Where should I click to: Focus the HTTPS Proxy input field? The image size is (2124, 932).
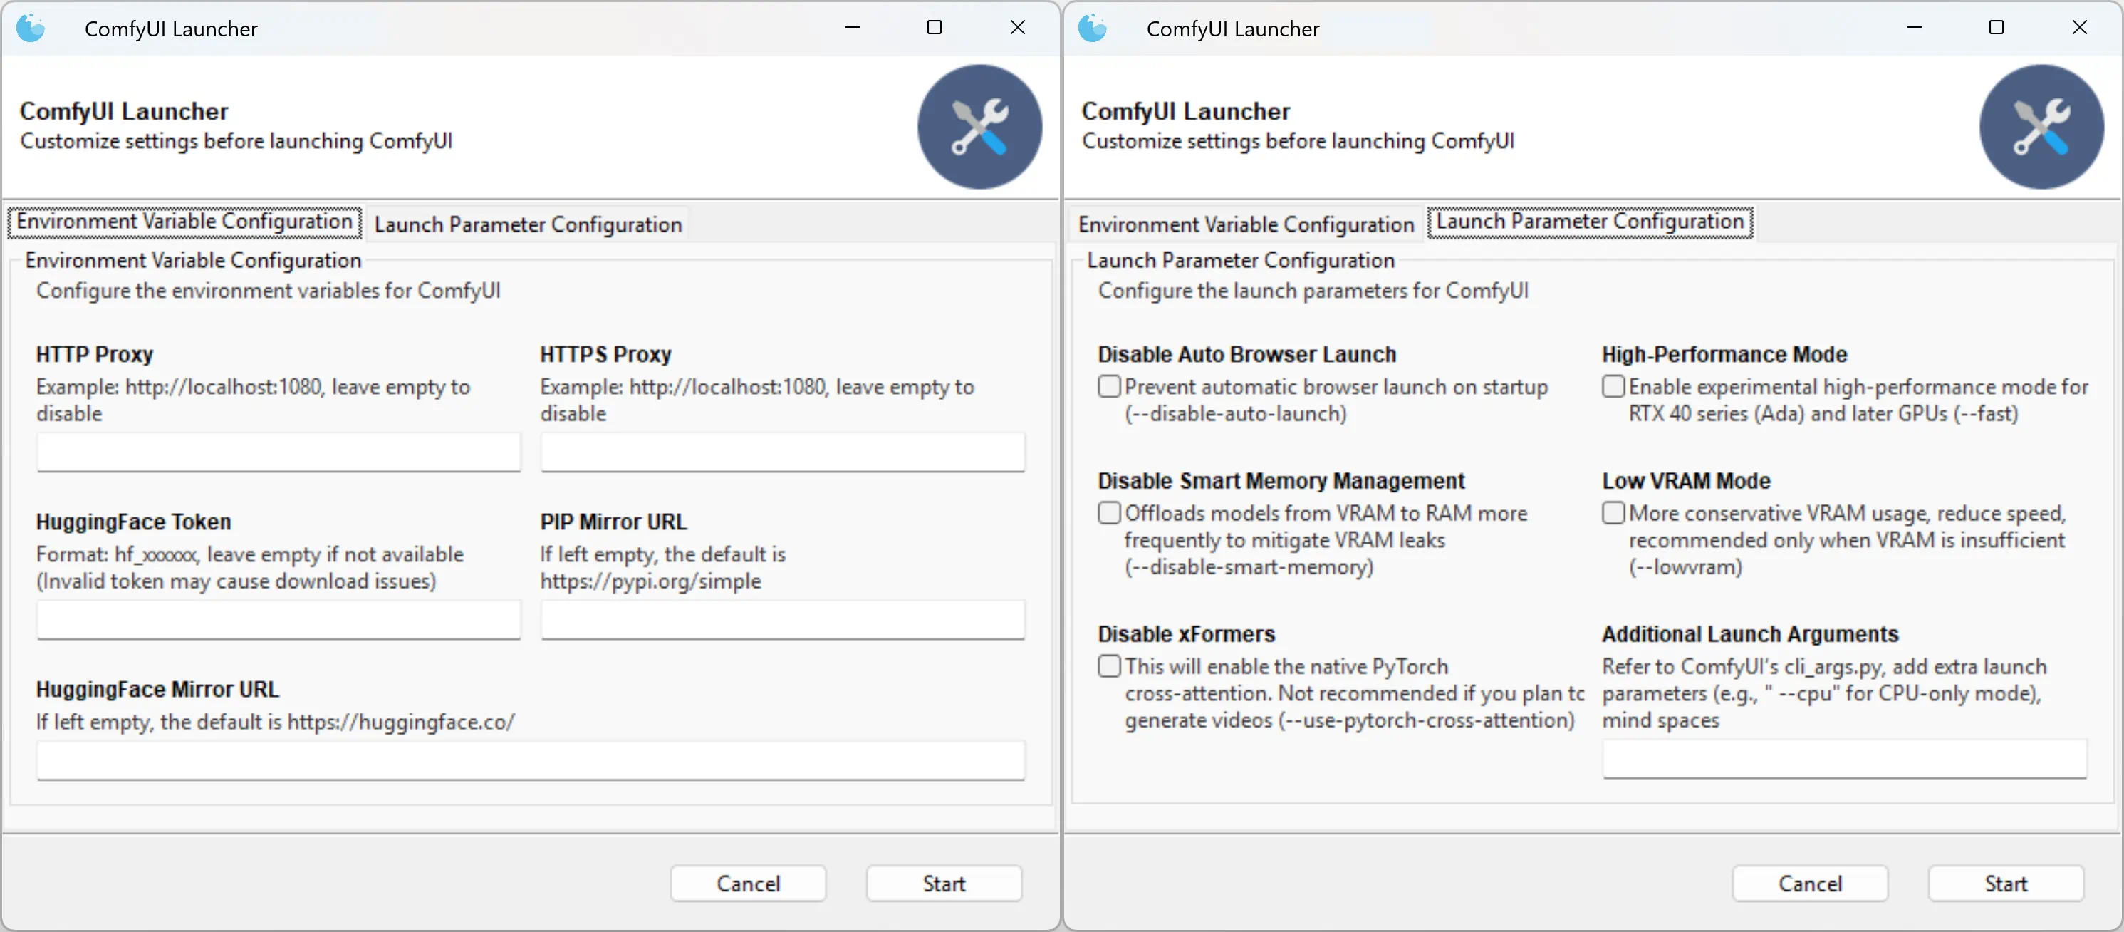coord(783,452)
